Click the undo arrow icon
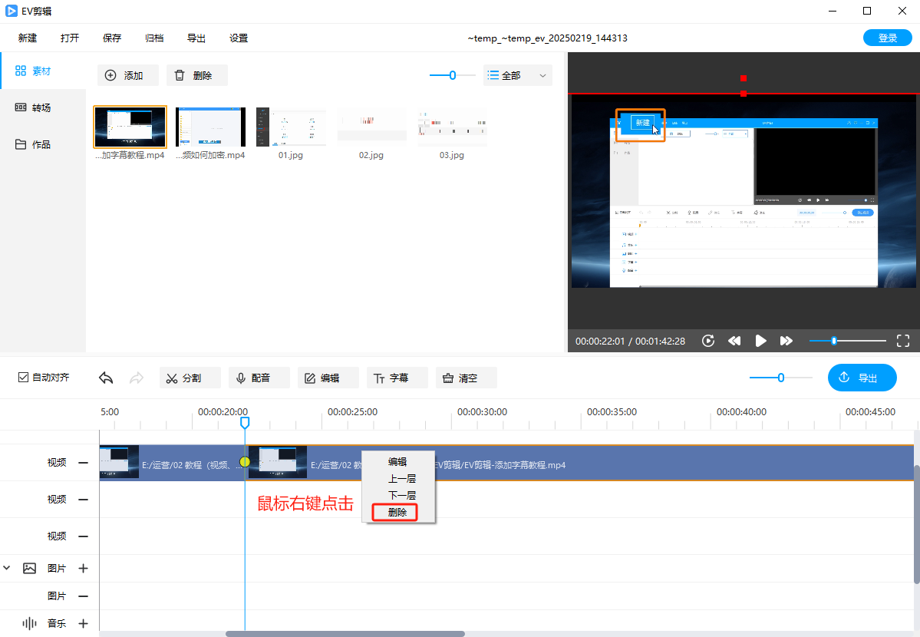920x637 pixels. (107, 378)
